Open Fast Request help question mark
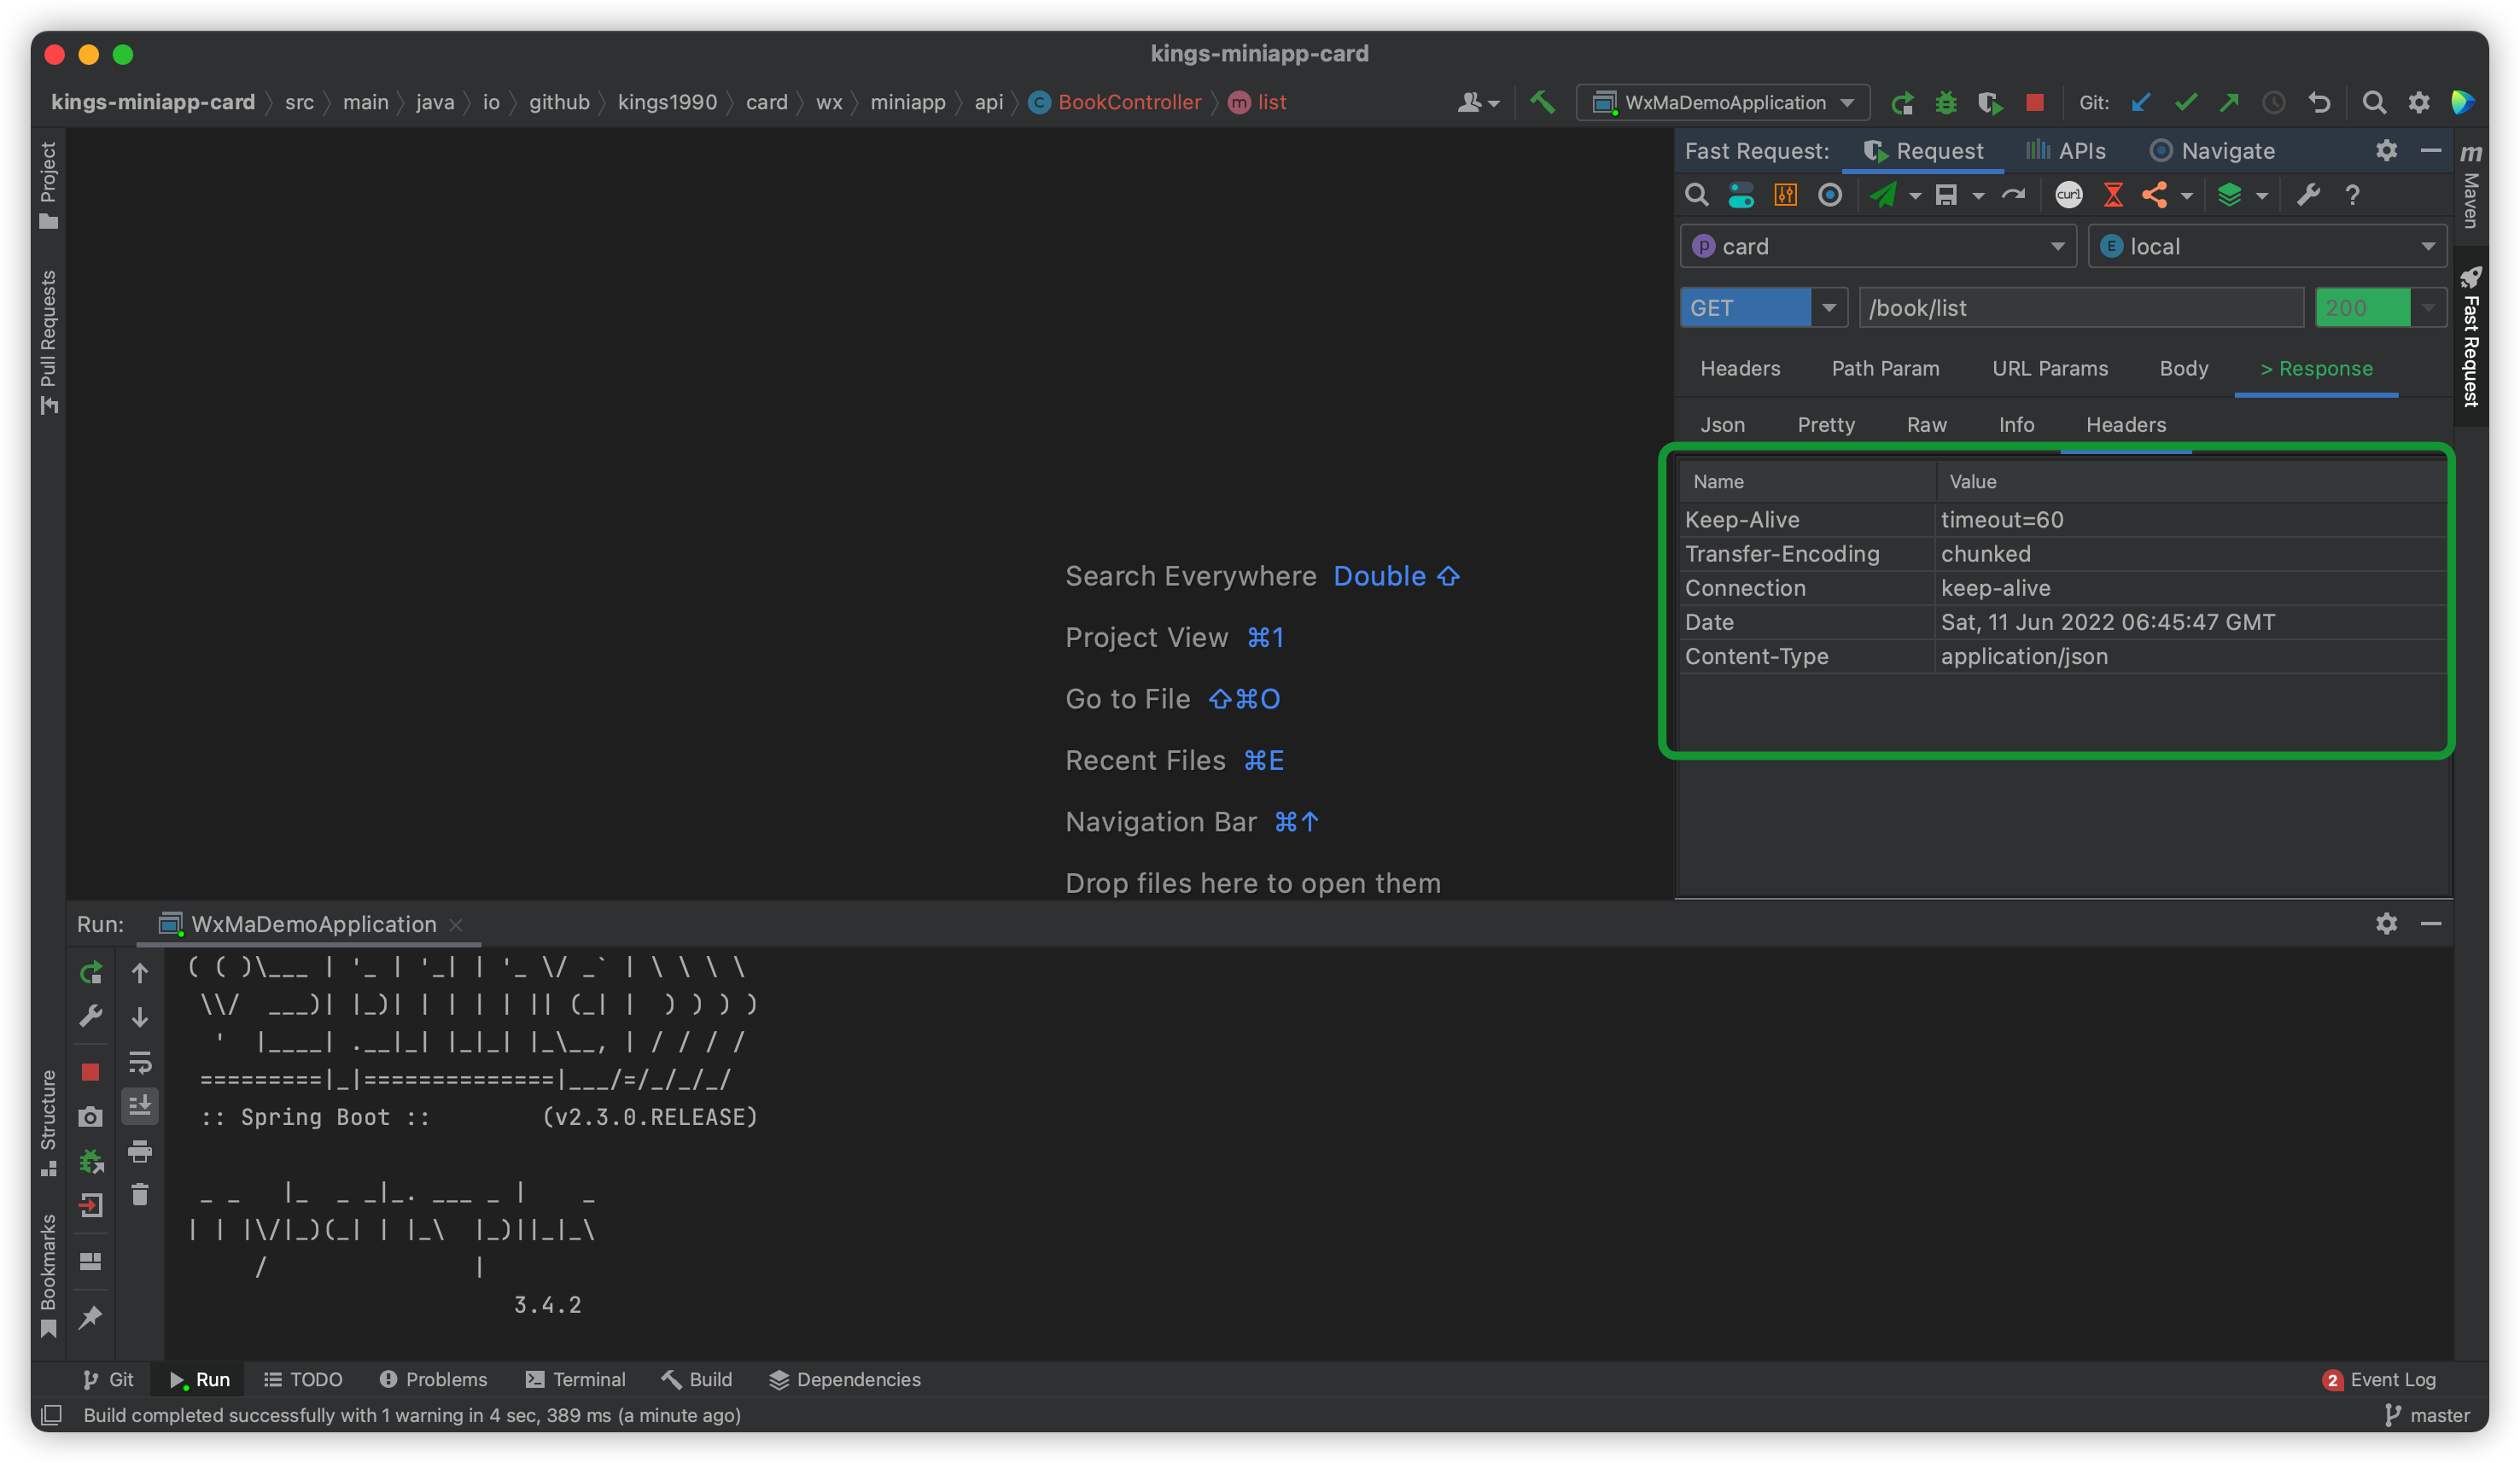The width and height of the screenshot is (2520, 1463). [x=2352, y=195]
